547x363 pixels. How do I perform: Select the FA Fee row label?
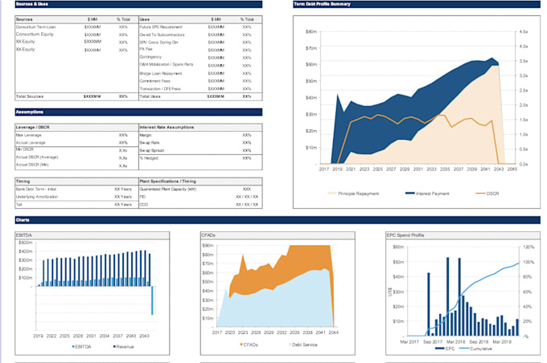pos(146,49)
